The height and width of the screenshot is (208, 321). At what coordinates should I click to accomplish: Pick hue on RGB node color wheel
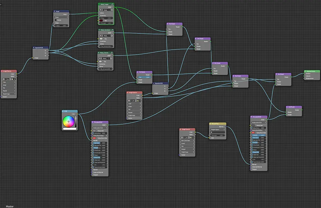coord(69,122)
